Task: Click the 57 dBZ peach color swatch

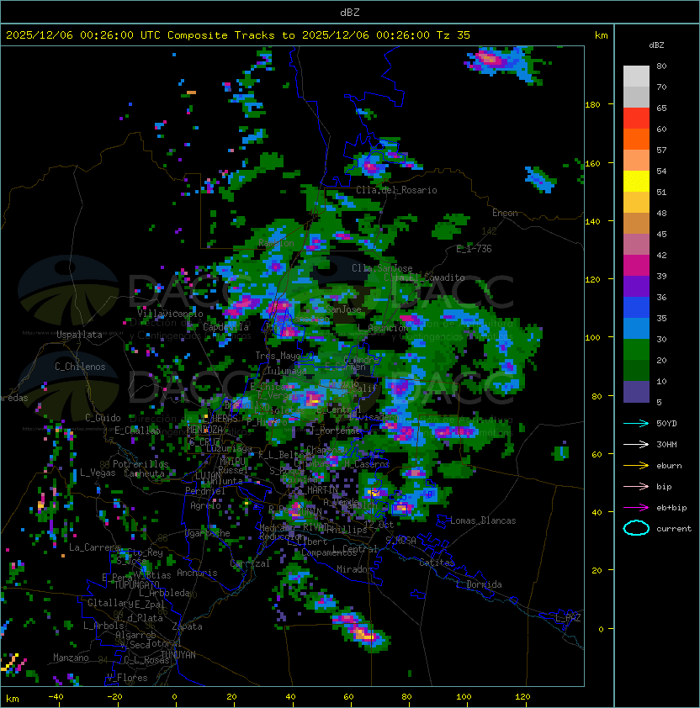Action: coord(636,161)
